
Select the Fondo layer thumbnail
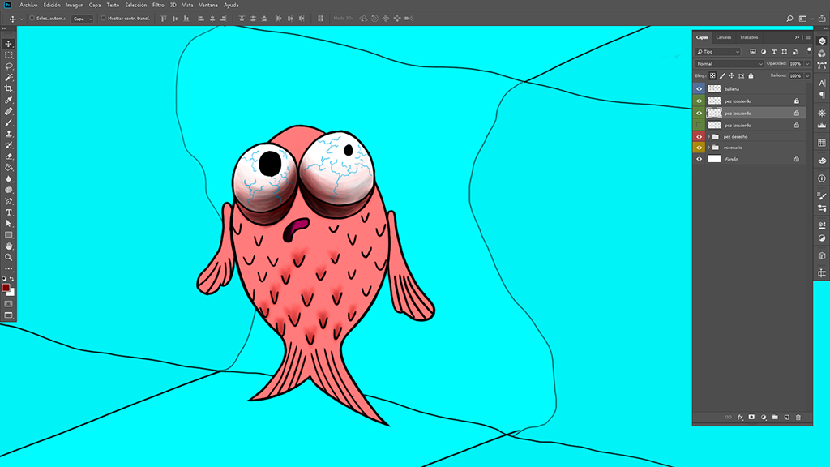(x=714, y=159)
